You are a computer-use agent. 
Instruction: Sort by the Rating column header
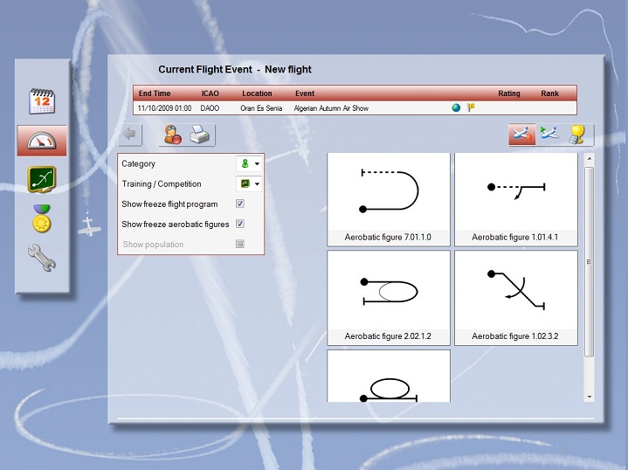coord(508,93)
